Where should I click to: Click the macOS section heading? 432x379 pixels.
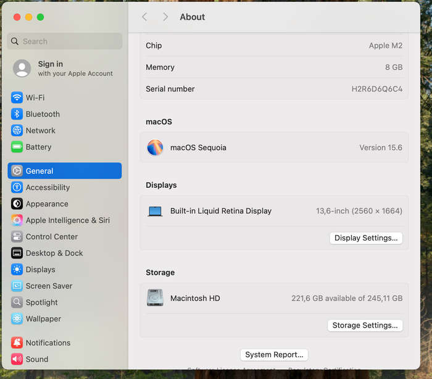click(159, 122)
